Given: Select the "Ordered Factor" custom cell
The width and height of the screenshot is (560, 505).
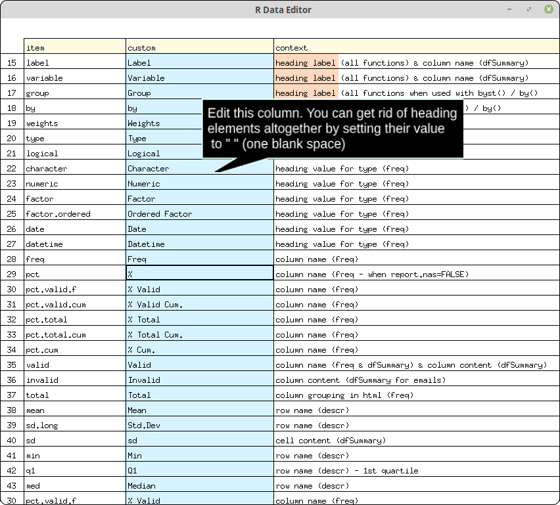Looking at the screenshot, I should (200, 214).
